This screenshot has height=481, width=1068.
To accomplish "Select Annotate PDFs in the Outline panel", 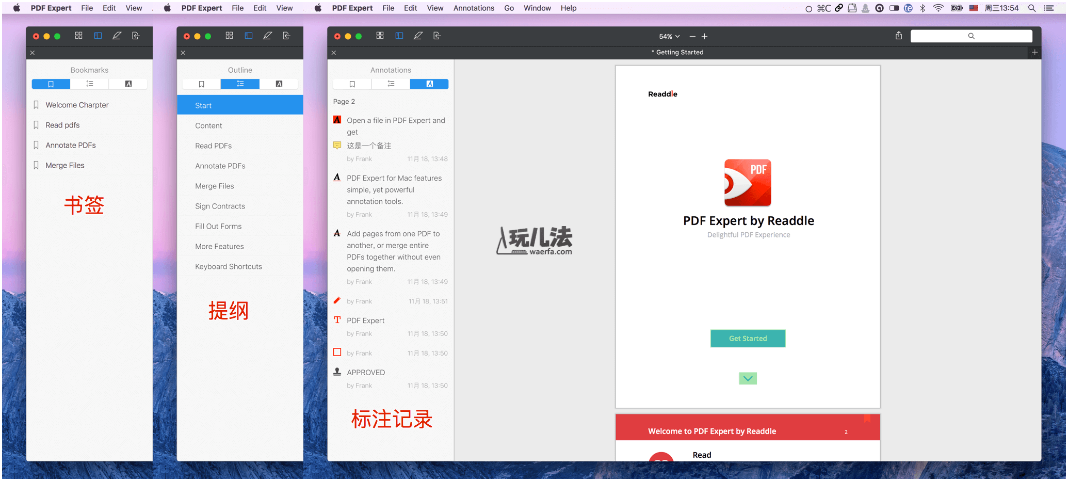I will click(240, 166).
